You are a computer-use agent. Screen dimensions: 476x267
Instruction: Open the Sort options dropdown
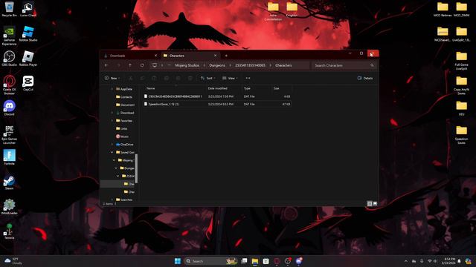(208, 78)
